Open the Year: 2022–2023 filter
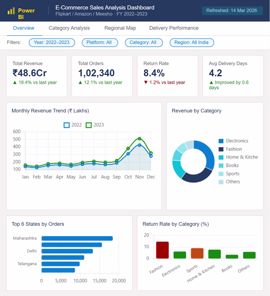Screen dimensions: 270x296 tap(52, 43)
